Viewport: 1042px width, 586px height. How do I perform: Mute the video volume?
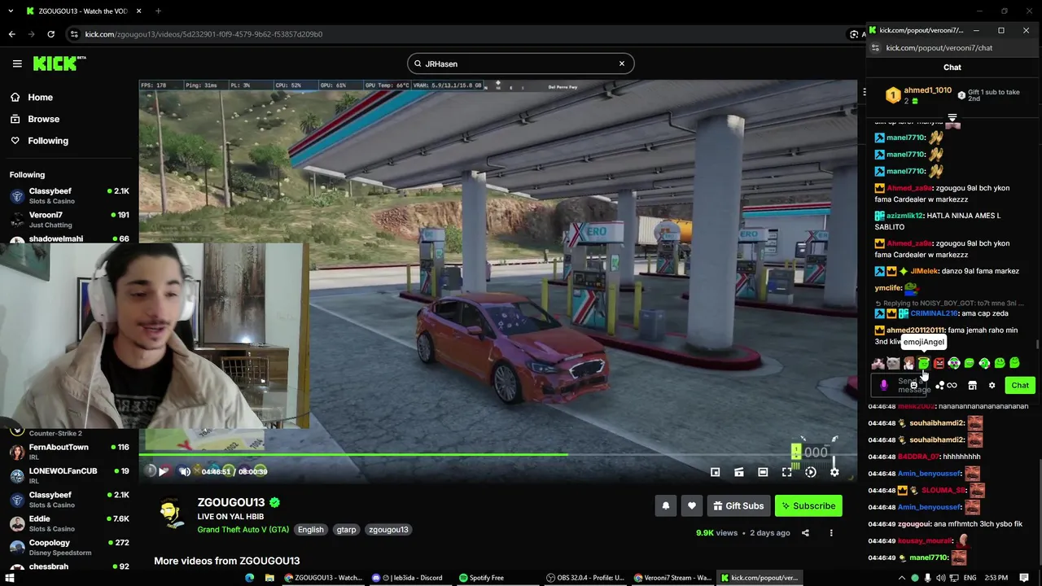coord(185,471)
